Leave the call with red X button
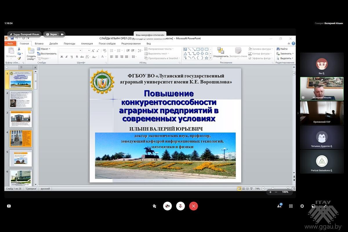Screen dimensions: 348x232 (193, 206)
